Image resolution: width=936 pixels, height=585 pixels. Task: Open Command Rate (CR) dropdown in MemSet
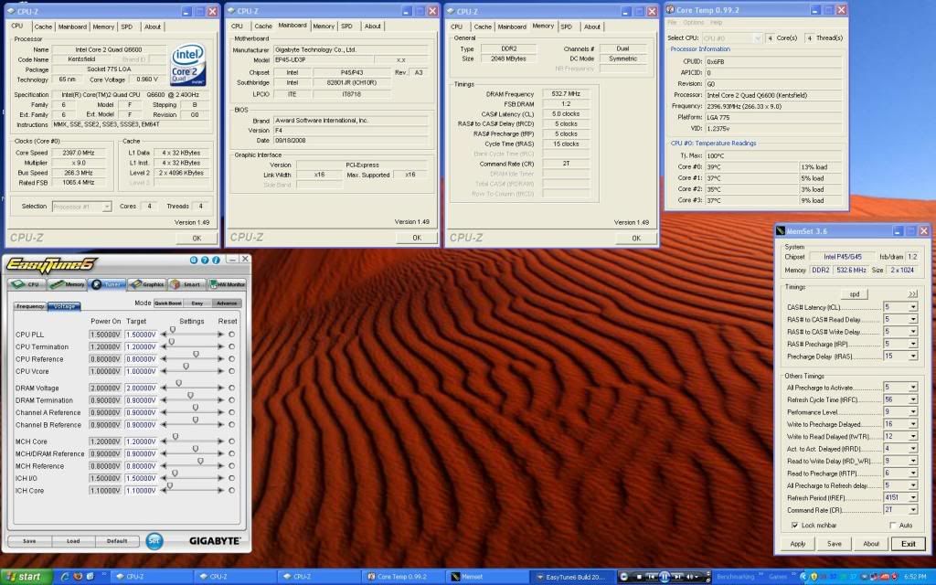913,510
